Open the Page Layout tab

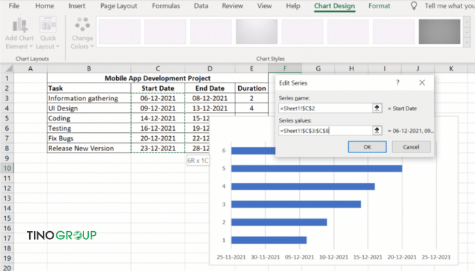(x=119, y=5)
